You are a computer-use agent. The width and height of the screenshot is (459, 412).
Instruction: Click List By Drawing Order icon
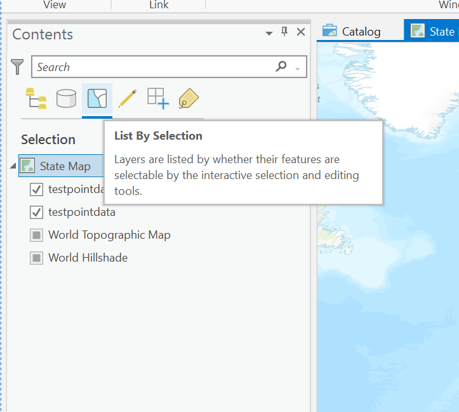[x=36, y=98]
